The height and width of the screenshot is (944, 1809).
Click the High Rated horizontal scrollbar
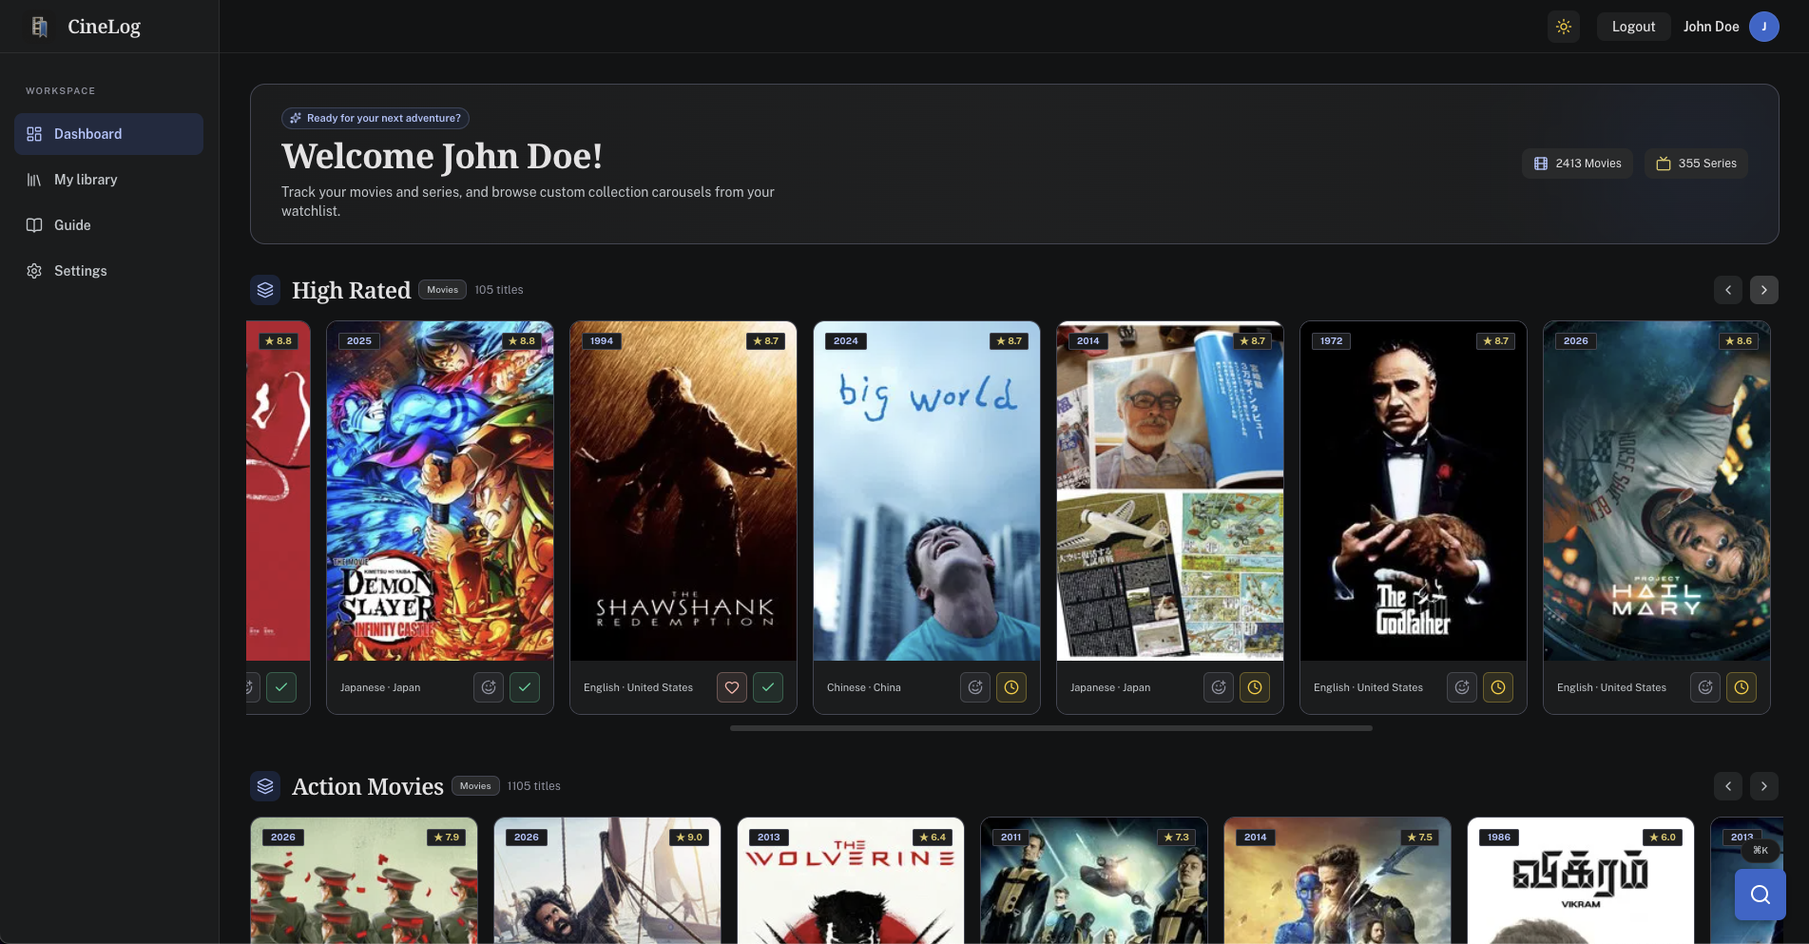[1050, 728]
